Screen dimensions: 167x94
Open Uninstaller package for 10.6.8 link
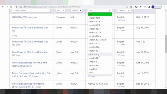pos(29,64)
